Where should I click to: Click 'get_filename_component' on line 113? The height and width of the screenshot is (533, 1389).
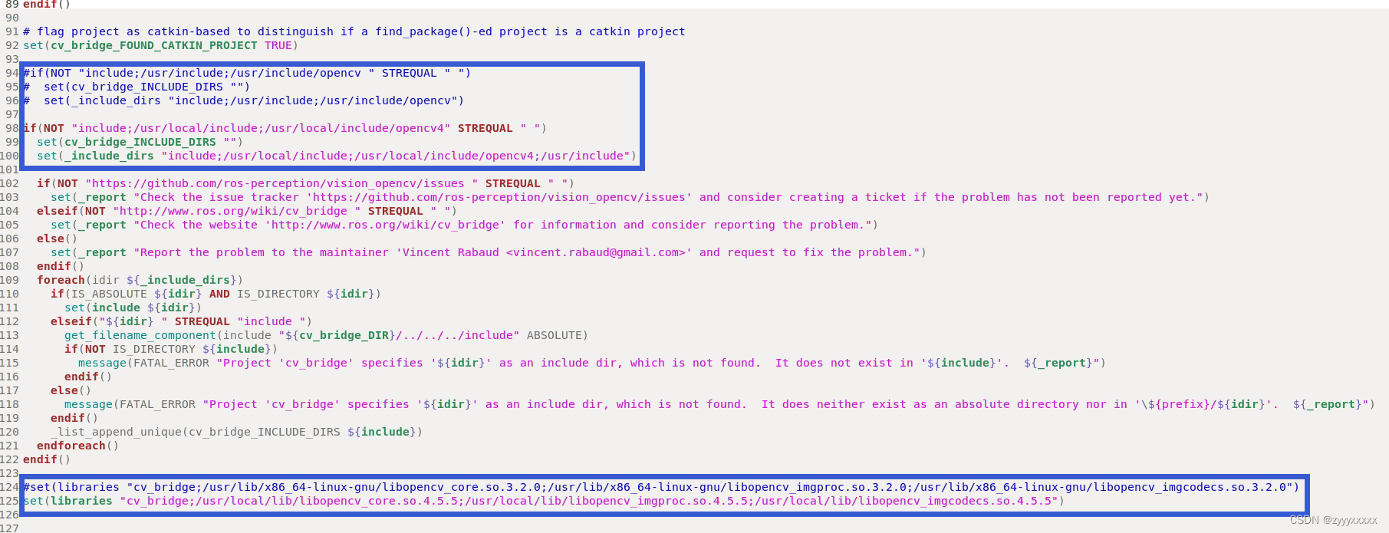coord(140,335)
